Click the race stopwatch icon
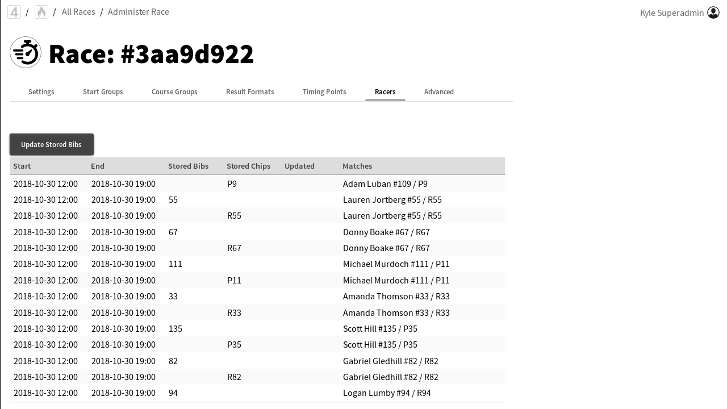 pos(26,53)
